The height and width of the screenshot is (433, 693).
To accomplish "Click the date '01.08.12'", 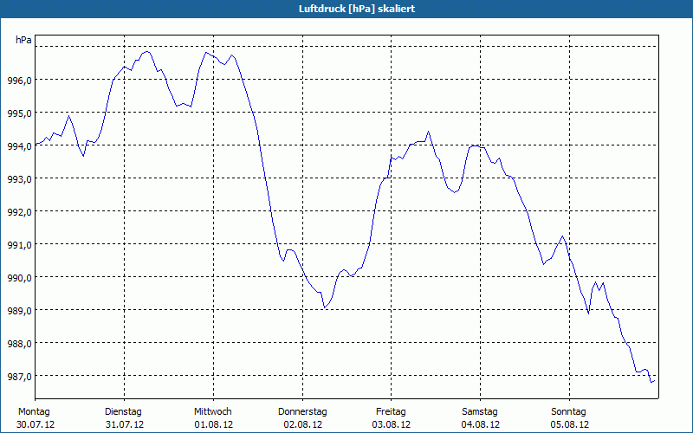I will coord(213,424).
